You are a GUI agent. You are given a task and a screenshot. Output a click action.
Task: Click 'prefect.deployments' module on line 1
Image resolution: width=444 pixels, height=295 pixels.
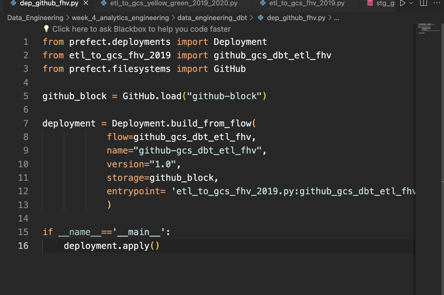[120, 42]
